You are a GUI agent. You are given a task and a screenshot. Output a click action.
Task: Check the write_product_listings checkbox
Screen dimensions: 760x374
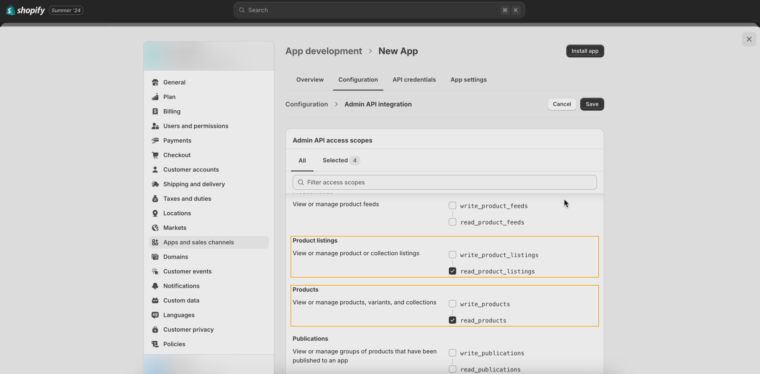pos(453,255)
